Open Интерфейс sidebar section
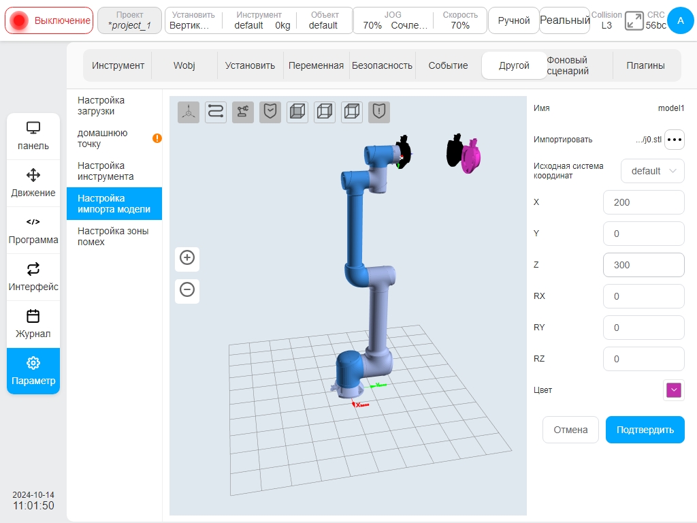 [x=33, y=277]
